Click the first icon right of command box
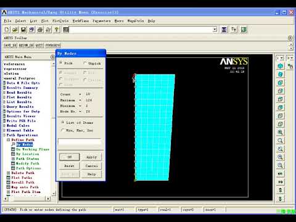296x222 pixels. pos(224,30)
